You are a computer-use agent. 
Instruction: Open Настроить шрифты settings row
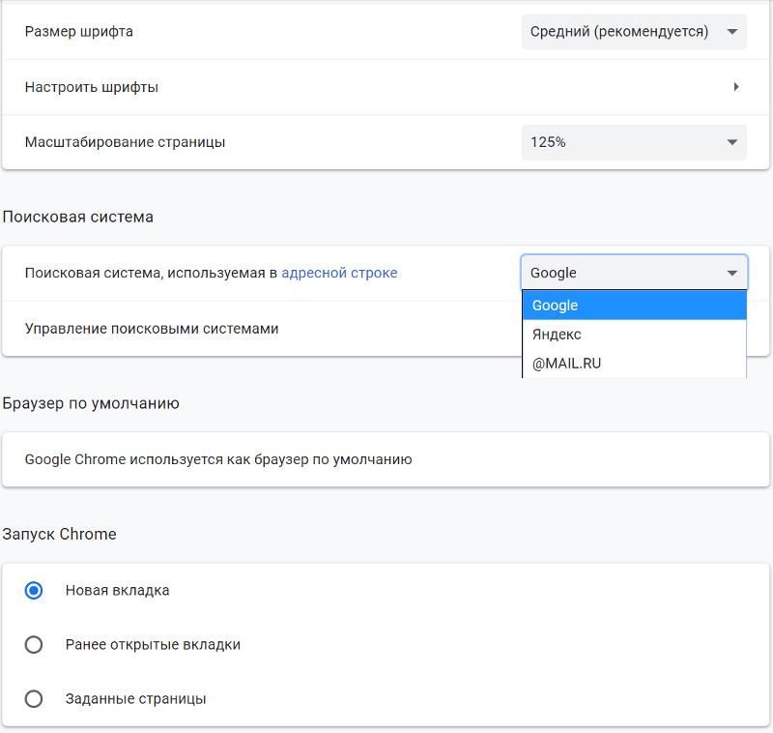click(x=386, y=87)
